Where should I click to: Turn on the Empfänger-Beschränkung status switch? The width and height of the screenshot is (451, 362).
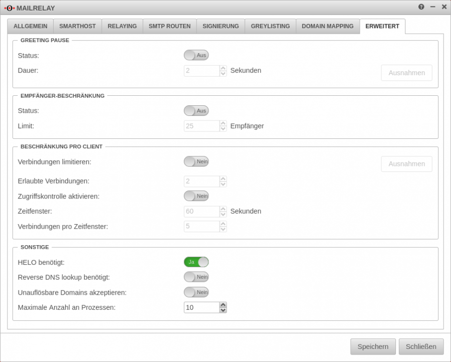[196, 110]
